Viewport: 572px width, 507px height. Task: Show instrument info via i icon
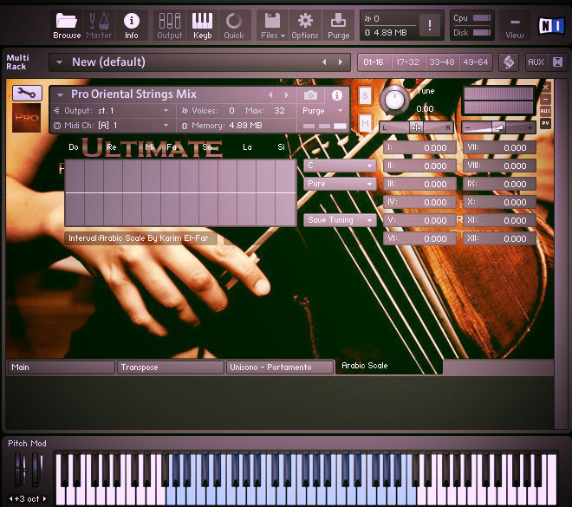pyautogui.click(x=337, y=95)
